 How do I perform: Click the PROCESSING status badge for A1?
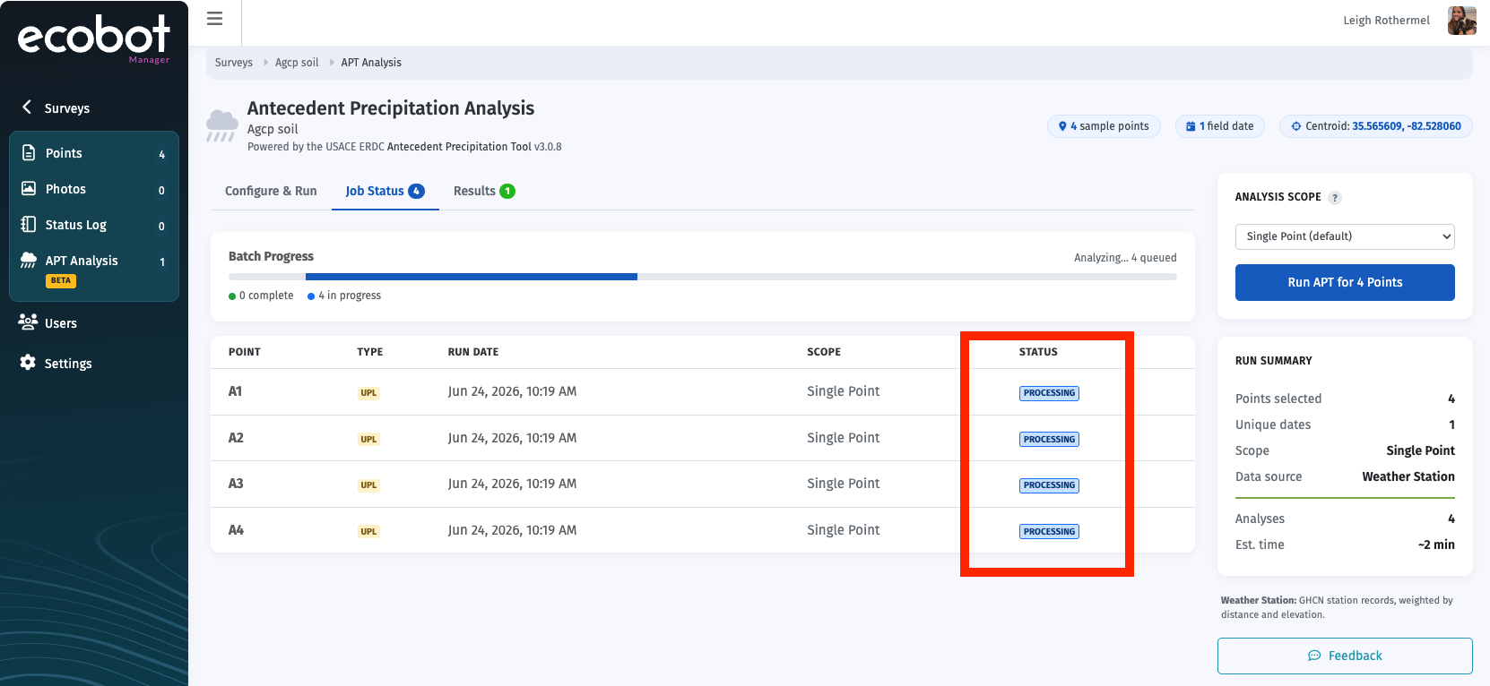tap(1049, 393)
